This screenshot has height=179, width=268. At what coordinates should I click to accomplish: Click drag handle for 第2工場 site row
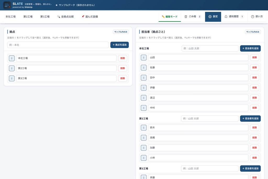12,68
